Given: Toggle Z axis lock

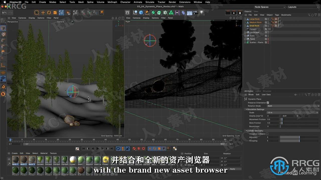Looking at the screenshot, I should [95, 12].
